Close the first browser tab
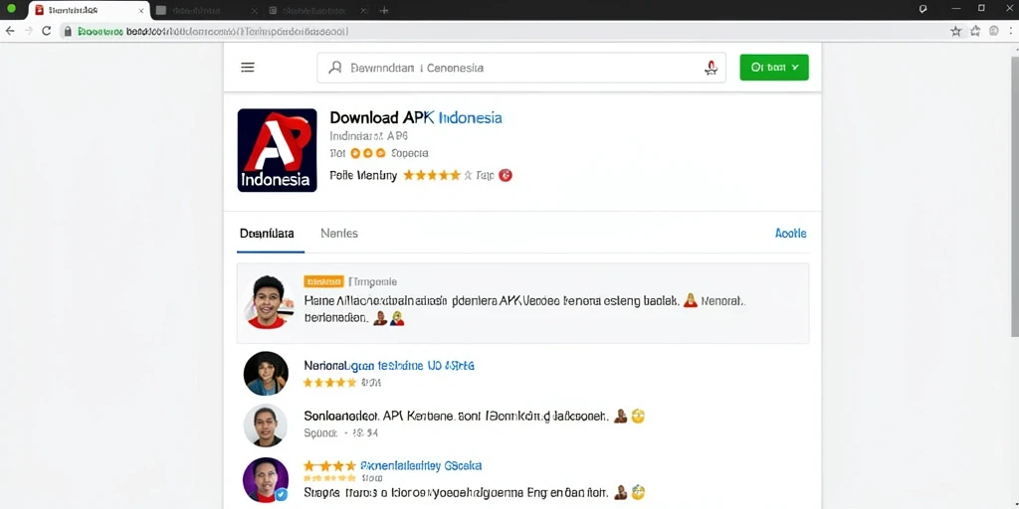 tap(141, 10)
